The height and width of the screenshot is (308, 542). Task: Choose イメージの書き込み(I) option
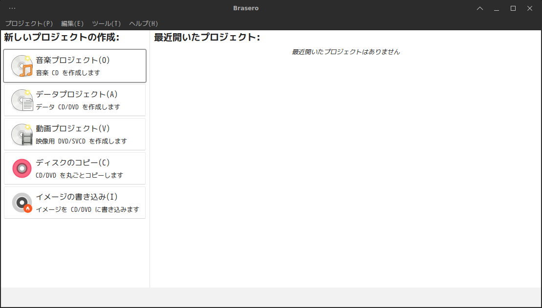pos(75,203)
